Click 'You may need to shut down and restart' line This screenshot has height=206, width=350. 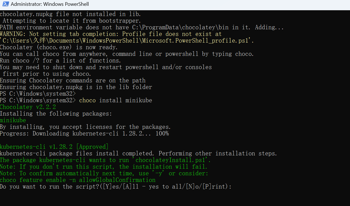coord(106,67)
